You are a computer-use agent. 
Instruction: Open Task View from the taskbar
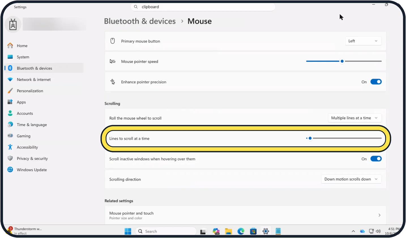pos(203,231)
